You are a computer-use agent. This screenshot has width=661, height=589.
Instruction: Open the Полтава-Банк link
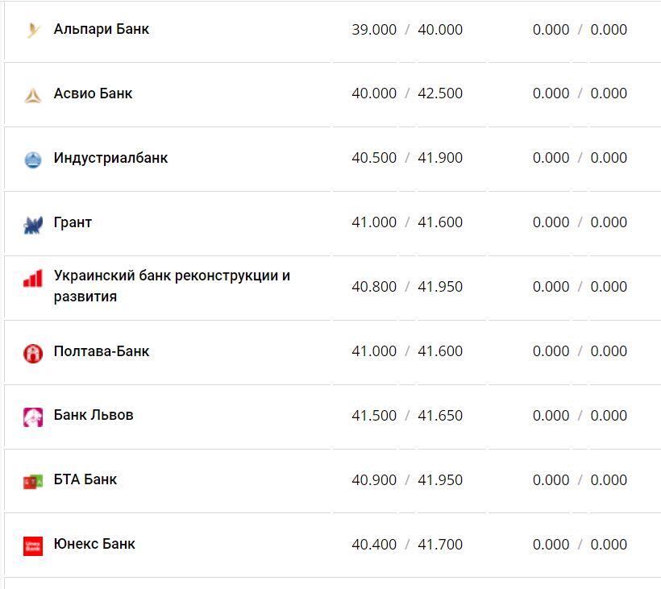(x=102, y=351)
